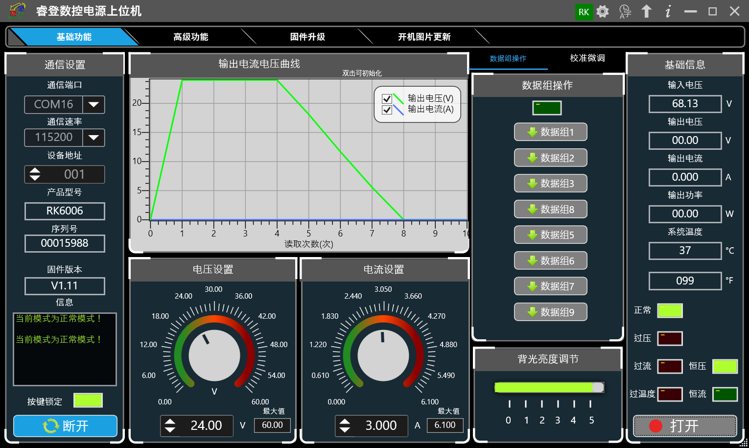This screenshot has width=749, height=448.
Task: Click the 断开 disconnect button
Action: (65, 426)
